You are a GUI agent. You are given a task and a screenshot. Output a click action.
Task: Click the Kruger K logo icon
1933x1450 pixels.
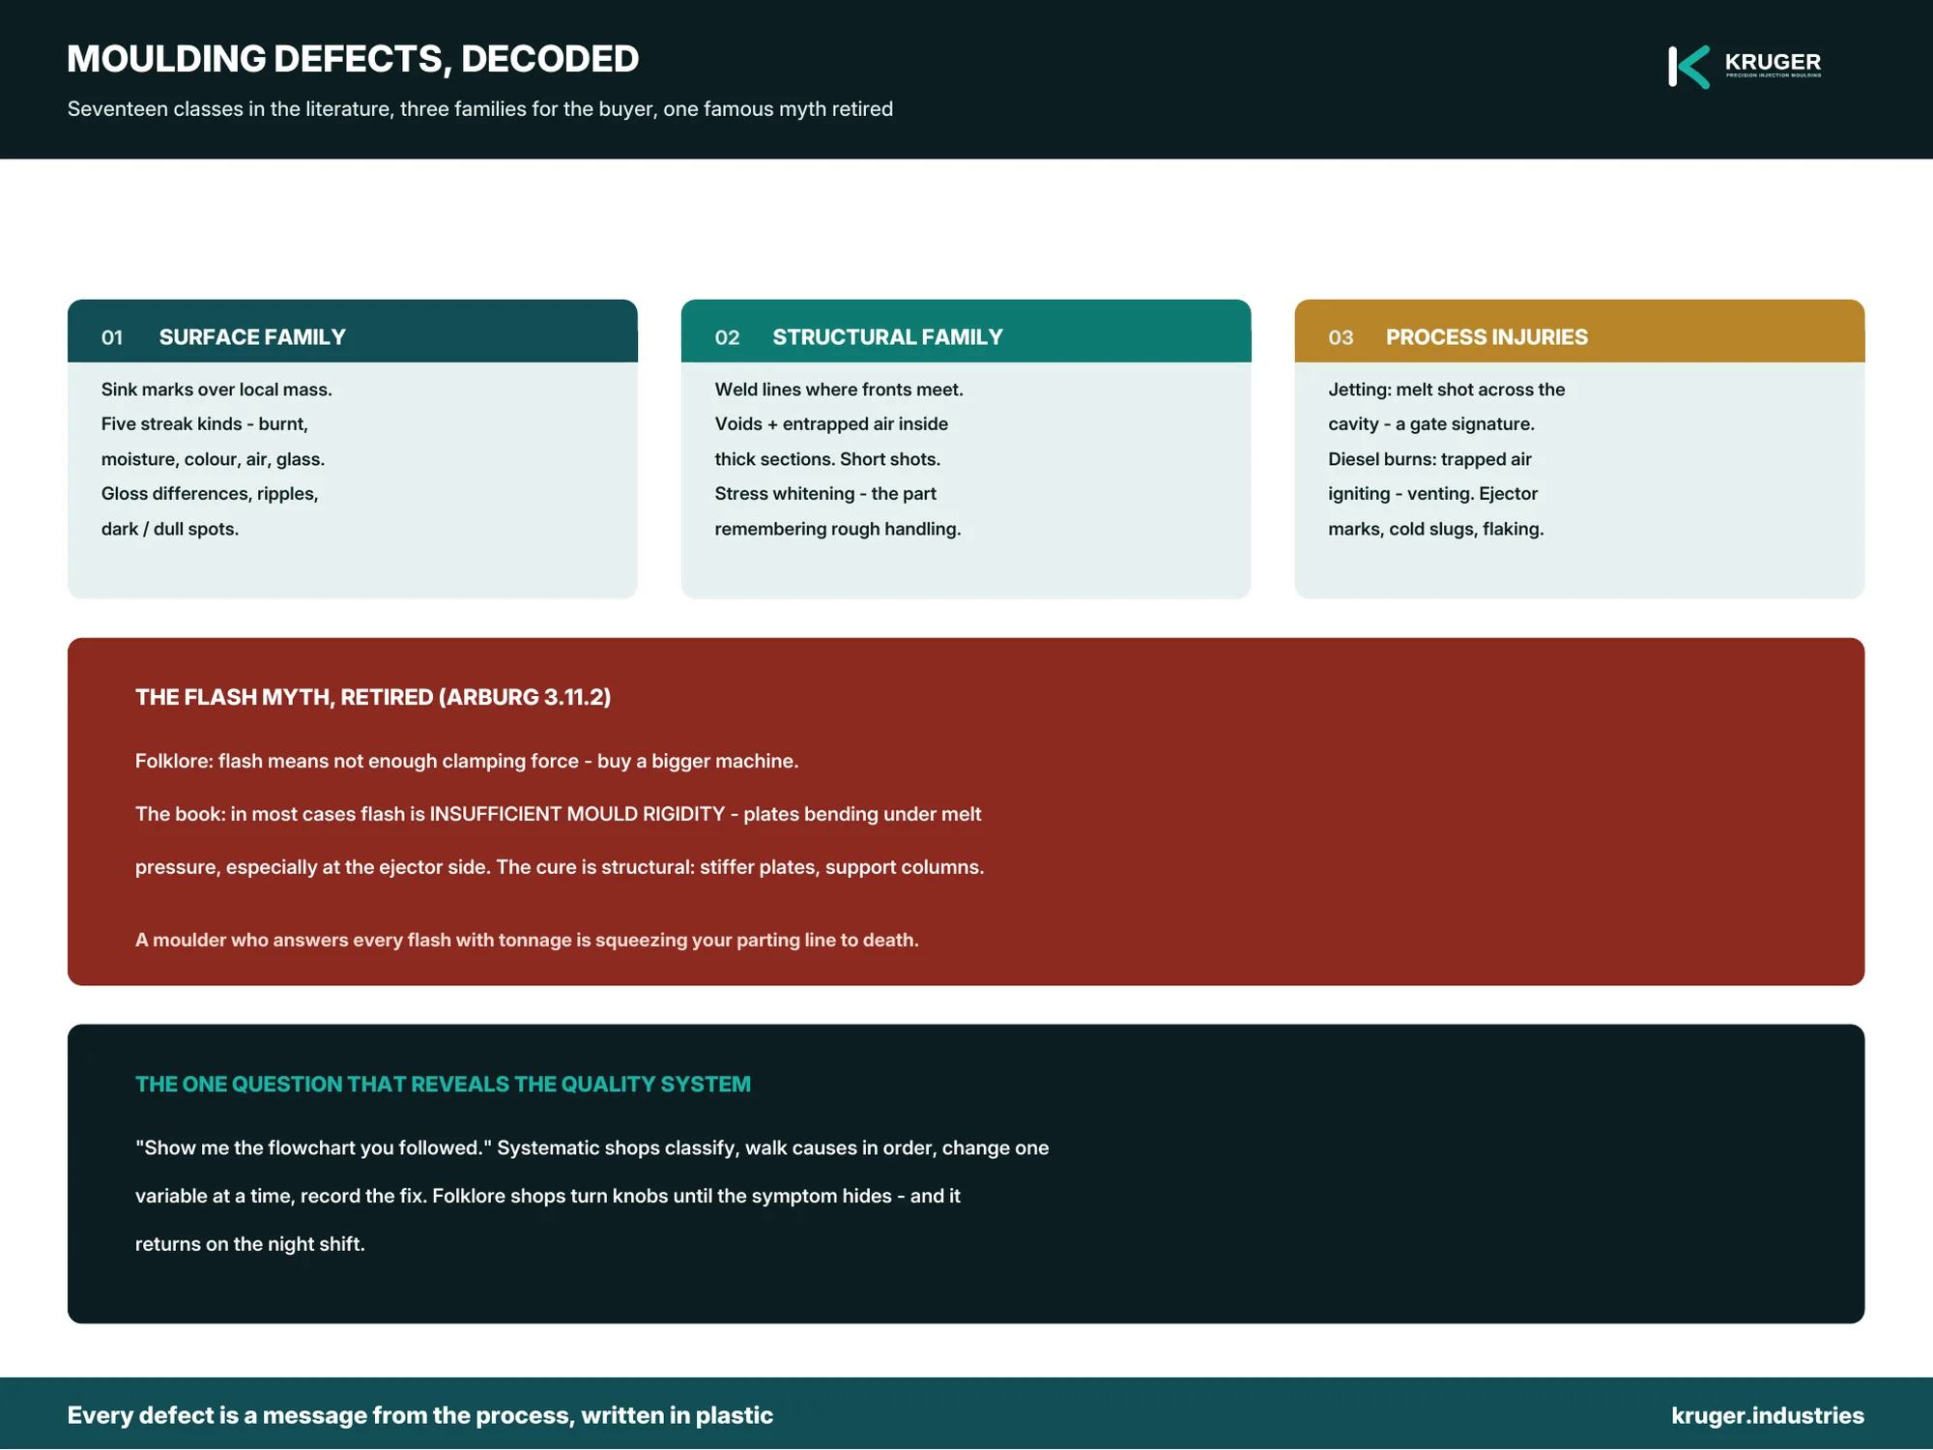coord(1688,67)
